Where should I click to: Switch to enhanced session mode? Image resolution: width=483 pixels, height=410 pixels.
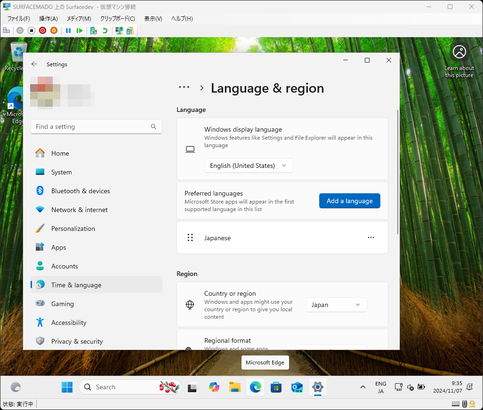(119, 30)
